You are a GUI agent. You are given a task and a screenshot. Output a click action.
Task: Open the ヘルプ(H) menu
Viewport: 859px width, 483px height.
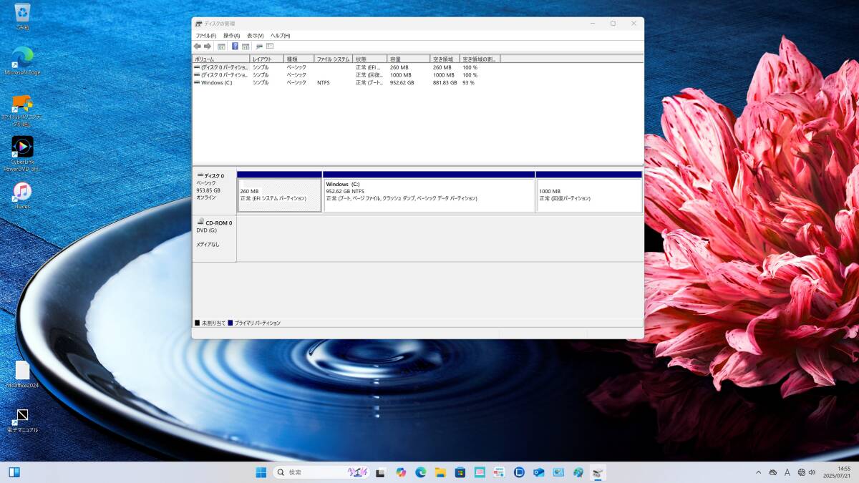[280, 35]
